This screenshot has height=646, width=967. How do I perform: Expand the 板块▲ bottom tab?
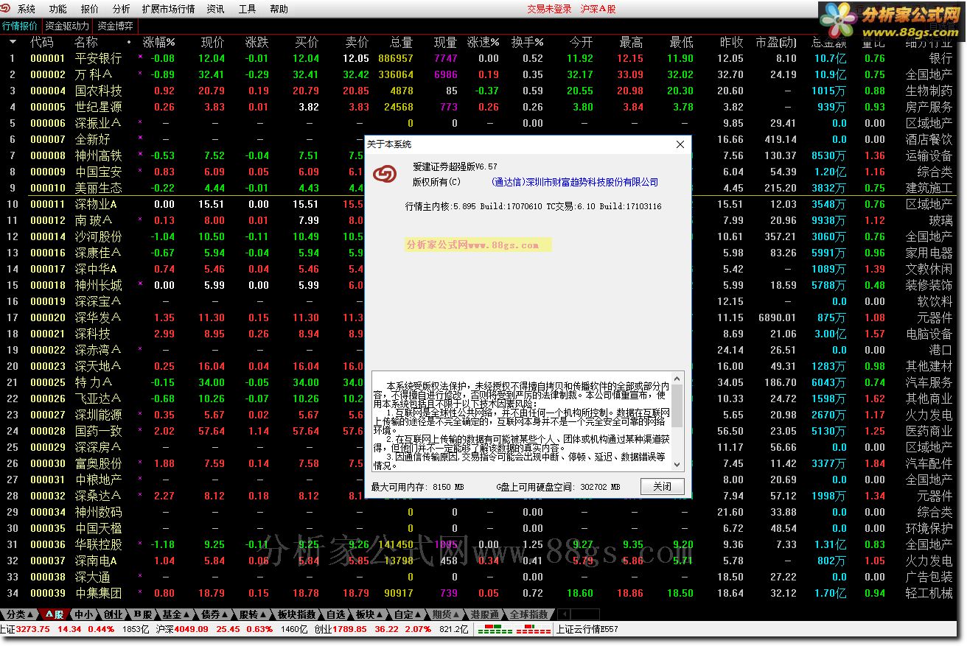click(369, 614)
